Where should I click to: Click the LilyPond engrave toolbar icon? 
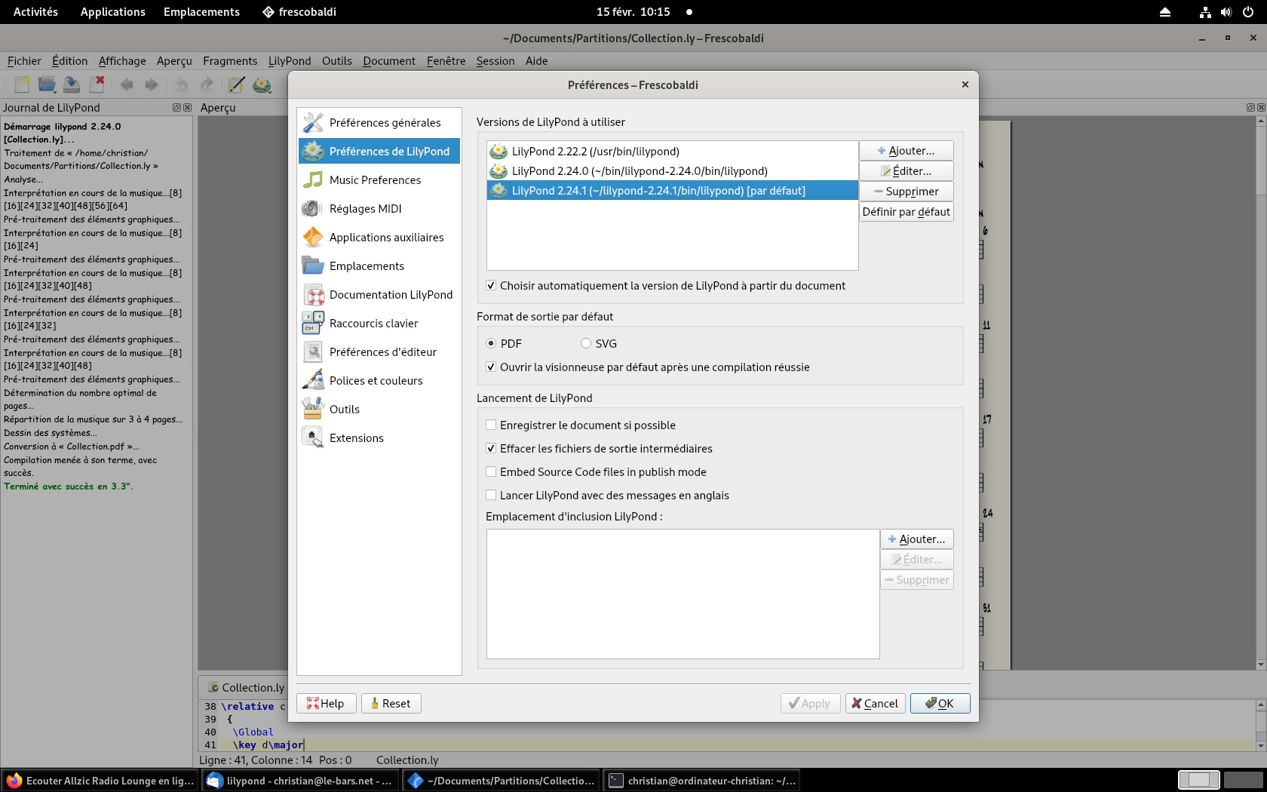(262, 84)
